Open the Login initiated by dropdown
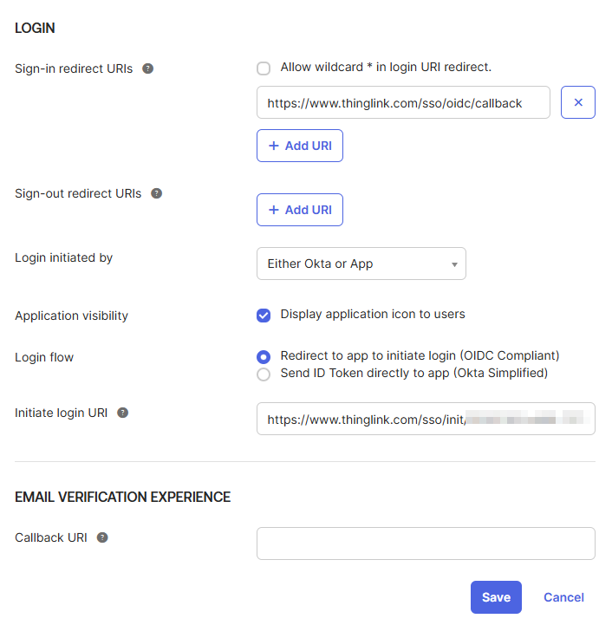The height and width of the screenshot is (625, 612). (361, 264)
